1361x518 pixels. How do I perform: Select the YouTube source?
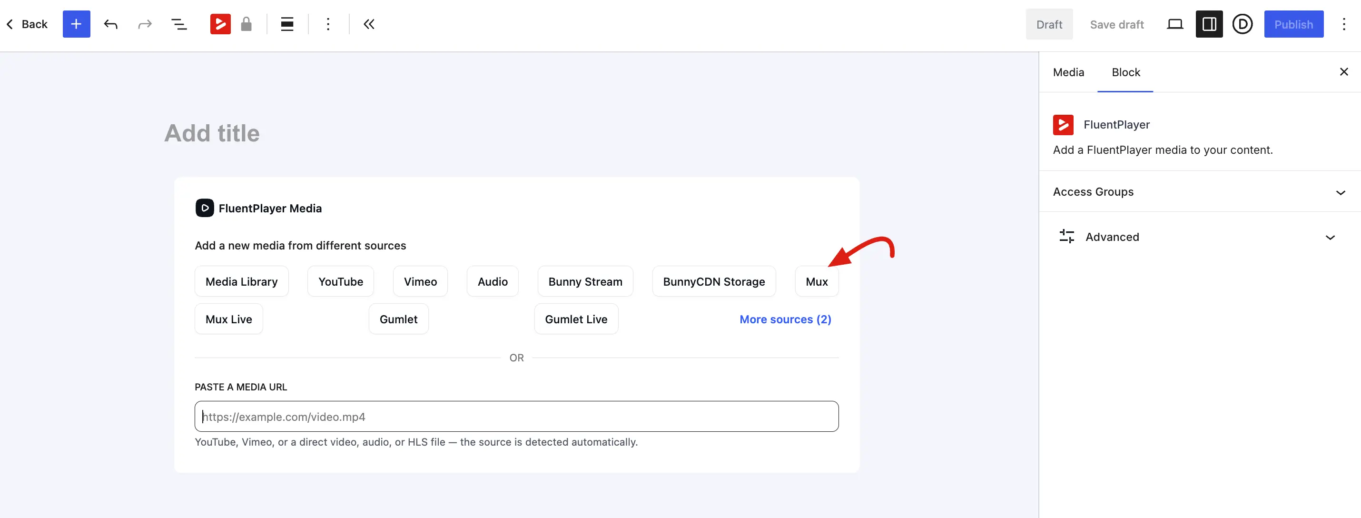tap(341, 282)
